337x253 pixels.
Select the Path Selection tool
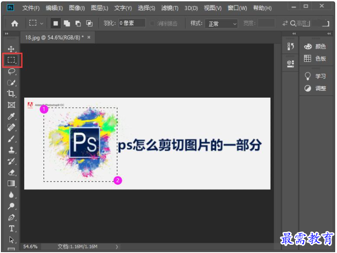point(11,240)
